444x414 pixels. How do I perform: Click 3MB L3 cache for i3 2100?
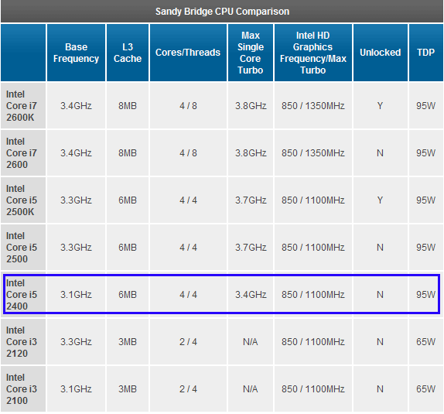(x=128, y=389)
